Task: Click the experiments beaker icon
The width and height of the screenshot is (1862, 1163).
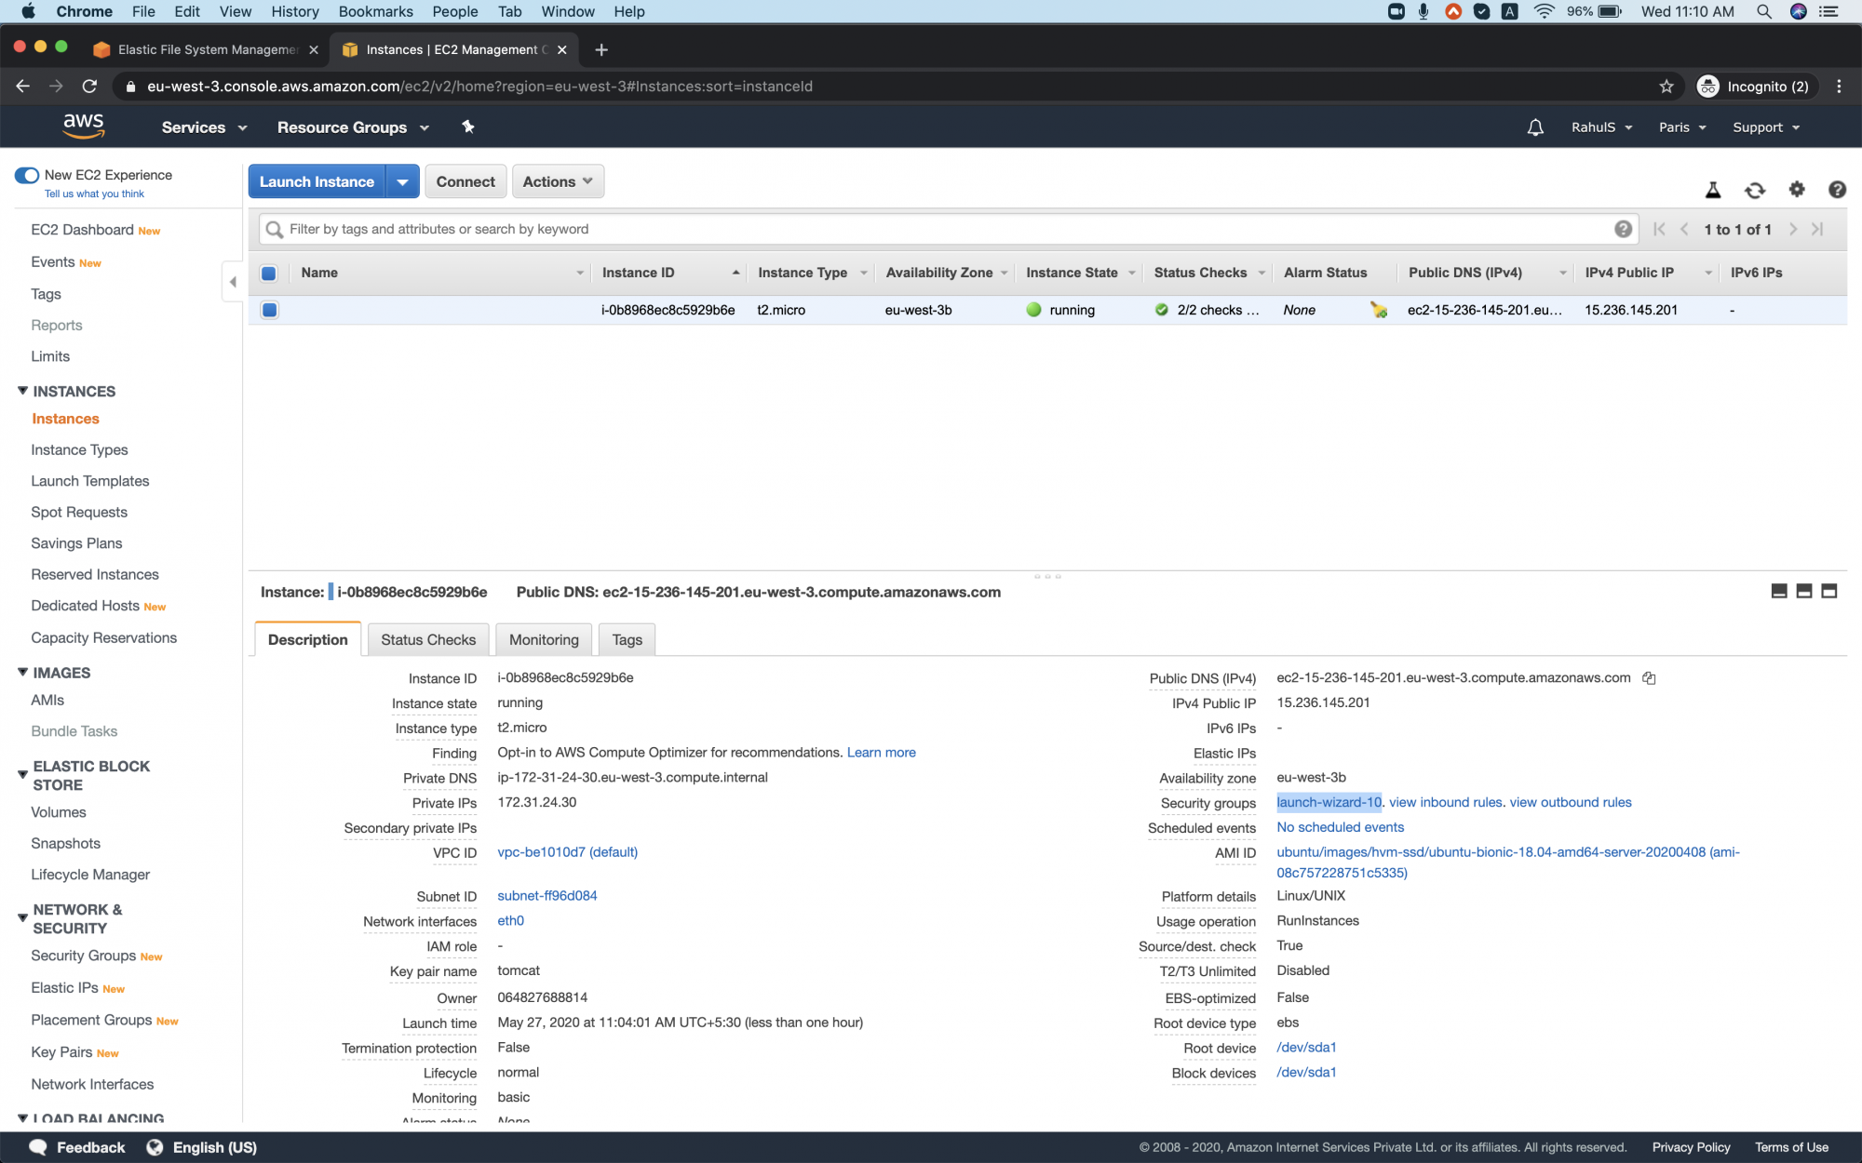Action: pyautogui.click(x=1714, y=190)
